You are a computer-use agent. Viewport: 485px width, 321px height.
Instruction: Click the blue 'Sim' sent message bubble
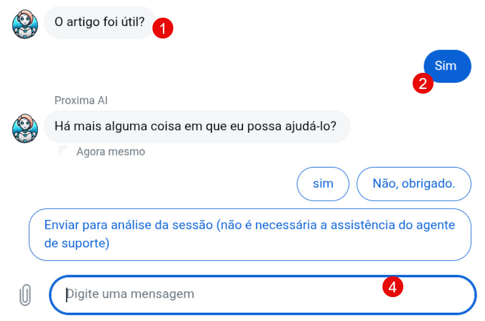448,66
